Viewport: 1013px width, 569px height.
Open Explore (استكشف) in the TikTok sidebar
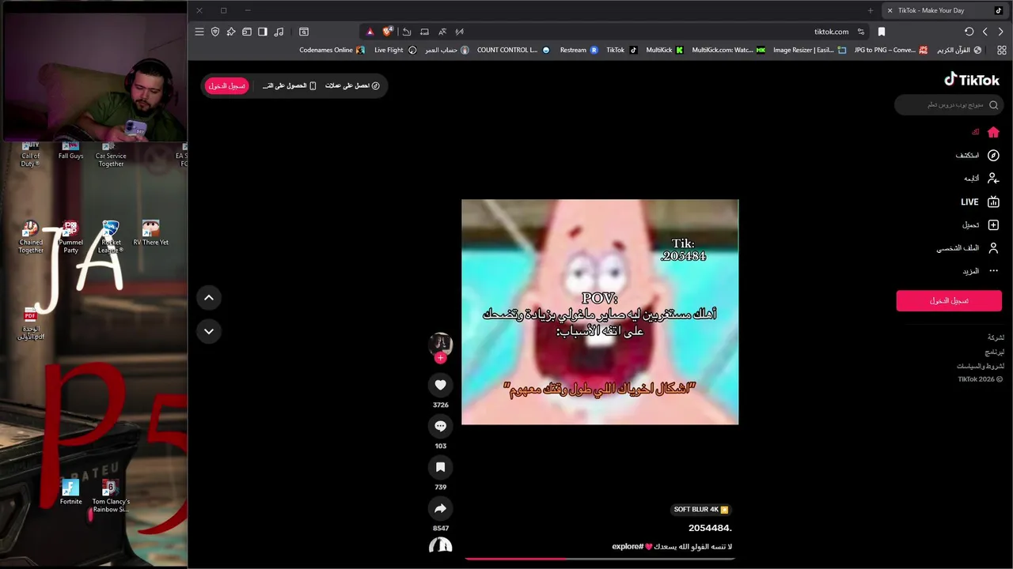coord(977,156)
